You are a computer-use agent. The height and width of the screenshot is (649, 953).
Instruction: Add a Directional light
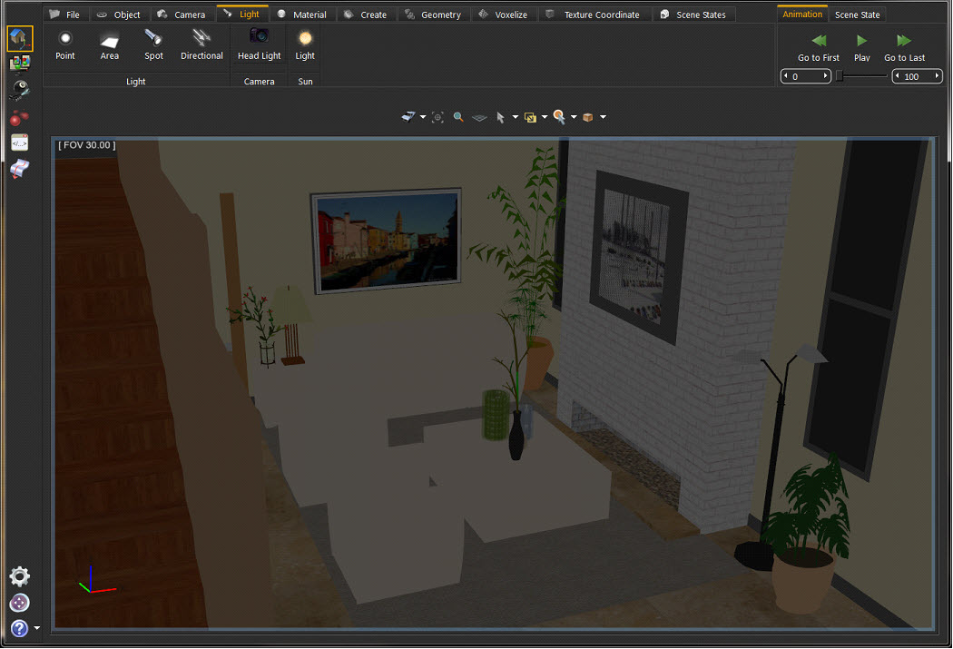click(x=201, y=45)
